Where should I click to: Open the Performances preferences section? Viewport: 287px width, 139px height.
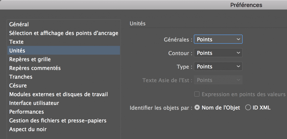(26, 112)
